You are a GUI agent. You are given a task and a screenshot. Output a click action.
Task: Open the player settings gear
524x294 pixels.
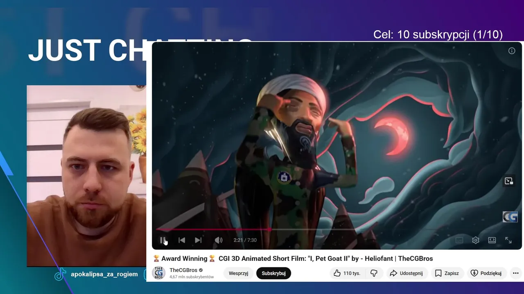click(476, 240)
